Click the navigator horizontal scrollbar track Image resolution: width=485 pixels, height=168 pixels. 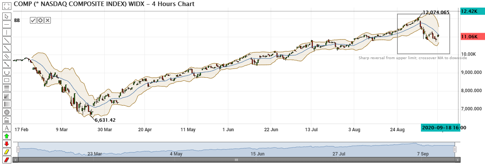236,160
